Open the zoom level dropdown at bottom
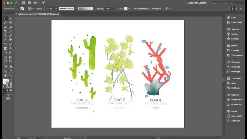 click(25, 138)
